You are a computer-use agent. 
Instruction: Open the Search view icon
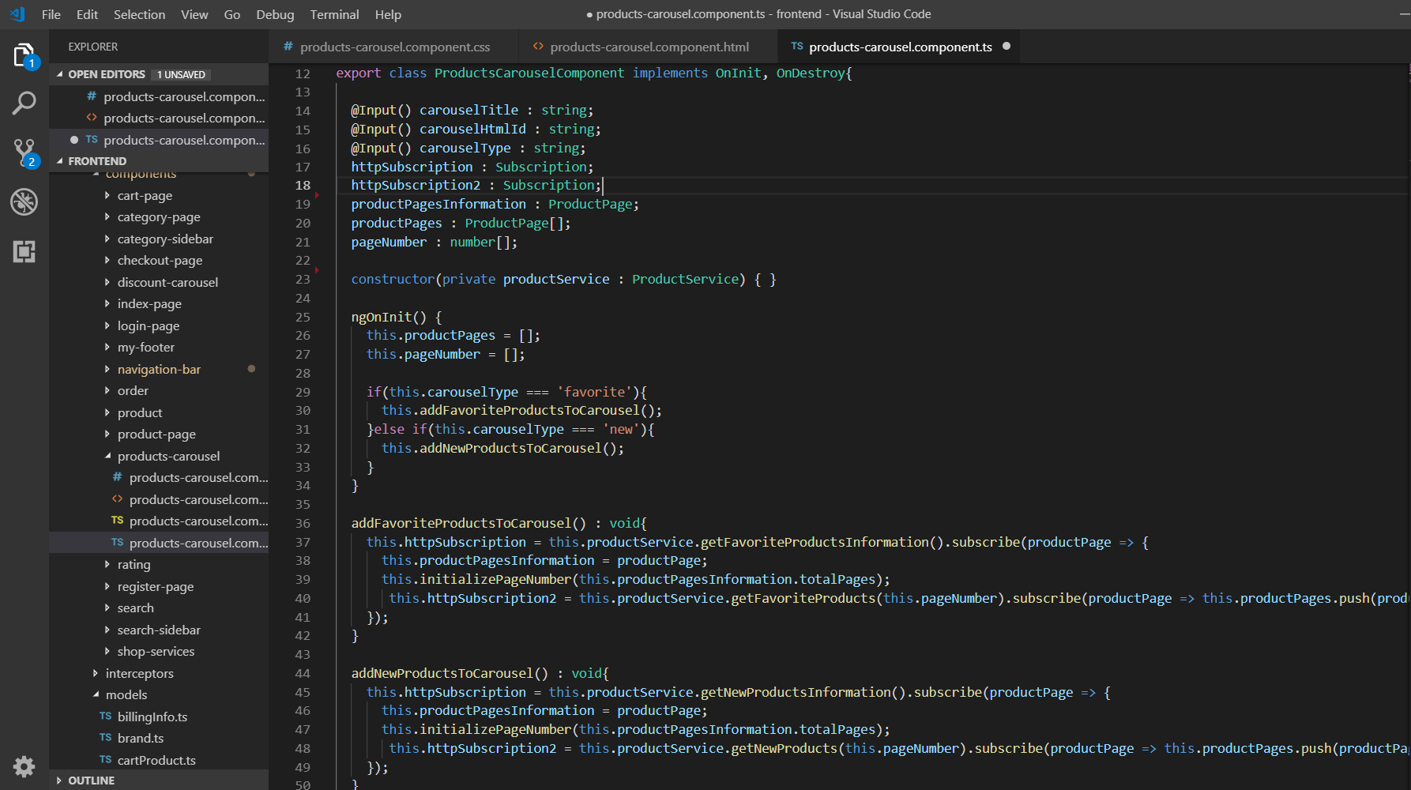24,103
